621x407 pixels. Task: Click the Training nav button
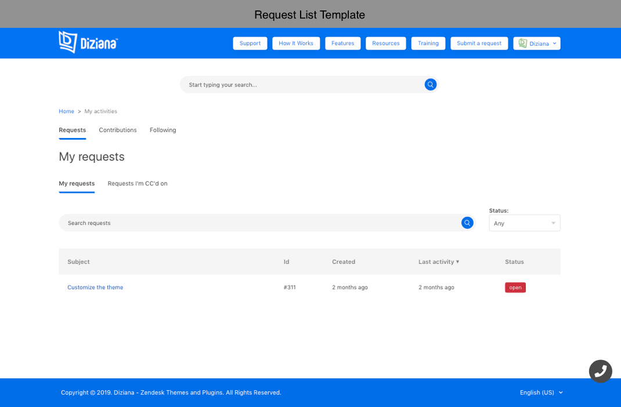coord(428,43)
